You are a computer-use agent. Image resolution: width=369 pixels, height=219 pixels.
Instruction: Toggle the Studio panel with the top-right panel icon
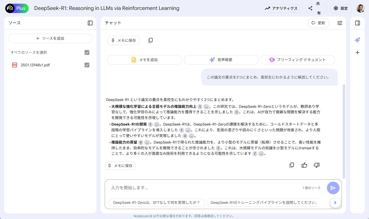click(x=357, y=23)
